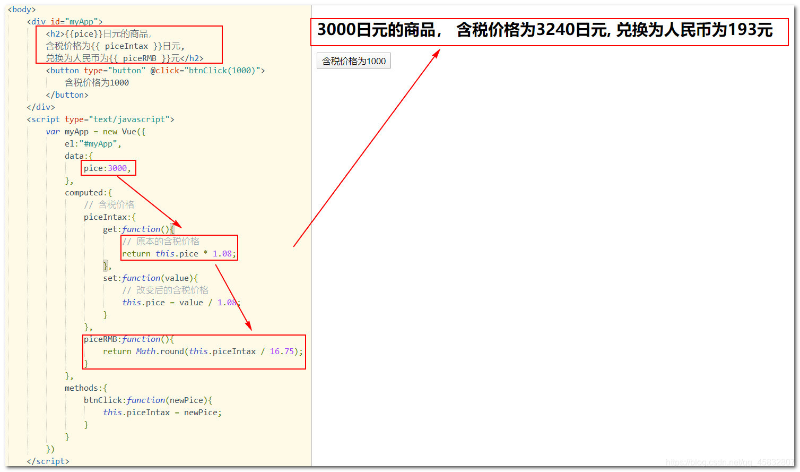The width and height of the screenshot is (800, 472).
Task: Click the 含税价格为{{ piceIntax }}日元 code line
Action: (x=115, y=46)
